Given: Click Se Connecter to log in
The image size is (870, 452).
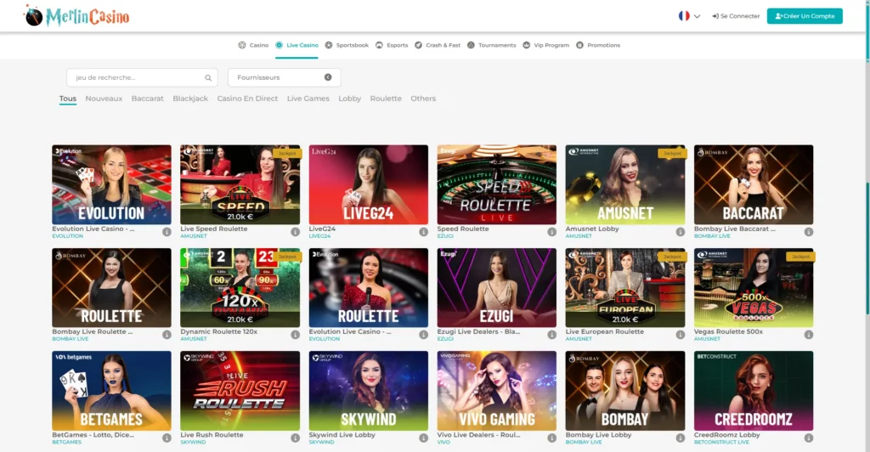Looking at the screenshot, I should [736, 16].
